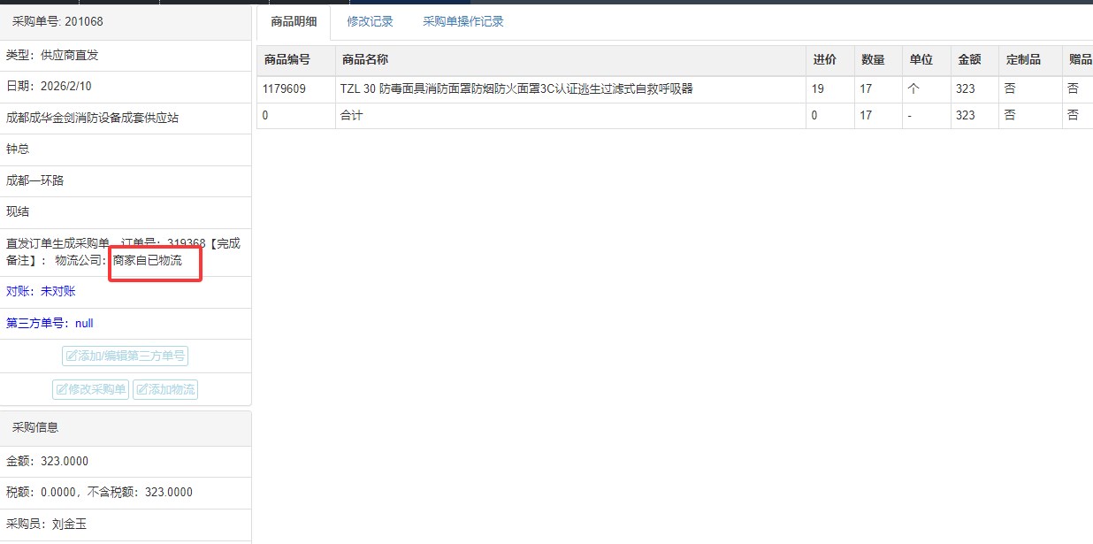Click the 商品编号 column header
Viewport: 1093px width, 544px height.
(287, 60)
